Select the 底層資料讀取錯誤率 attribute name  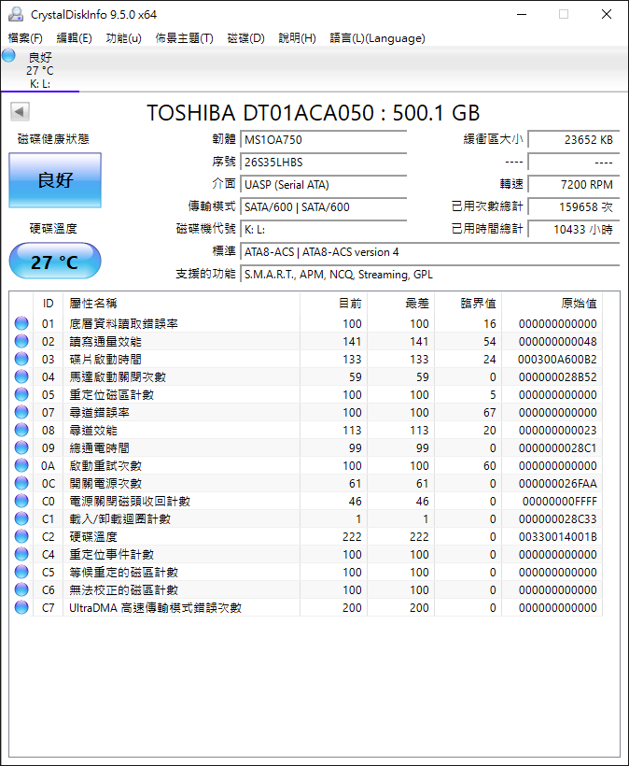(123, 324)
